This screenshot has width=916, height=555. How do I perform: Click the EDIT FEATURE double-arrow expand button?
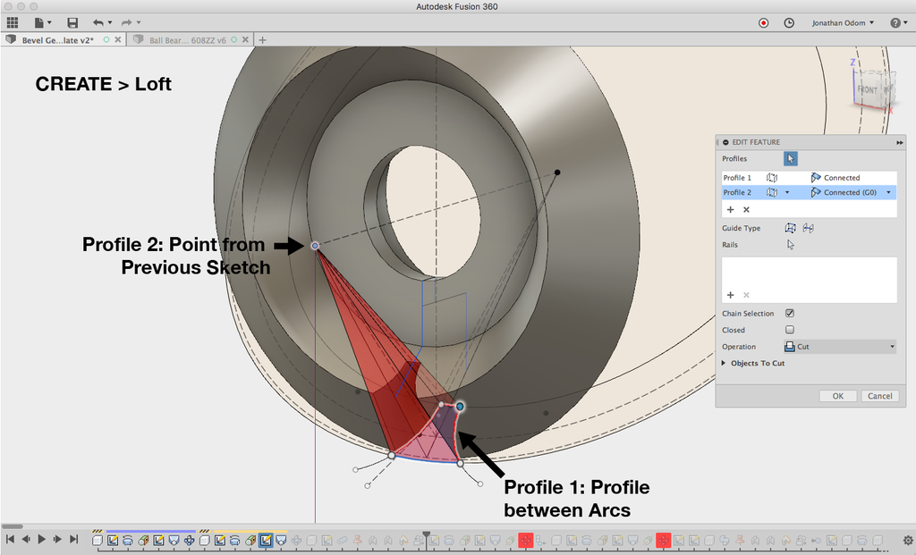point(899,142)
